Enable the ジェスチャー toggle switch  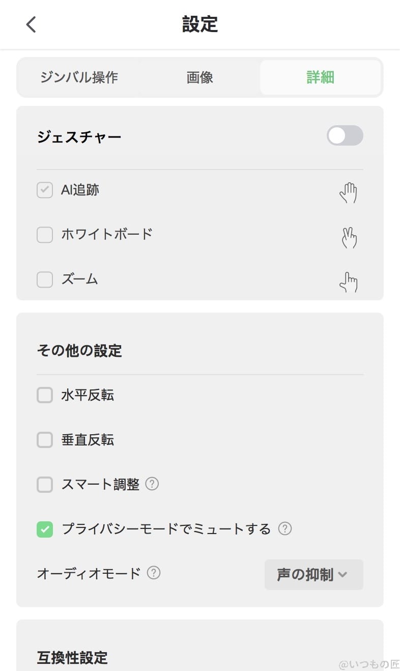point(345,135)
